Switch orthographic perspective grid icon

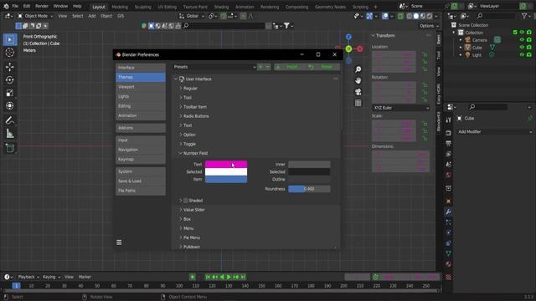pos(358,103)
